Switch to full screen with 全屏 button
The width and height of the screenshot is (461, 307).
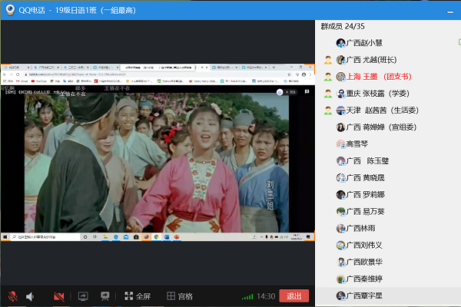tap(138, 296)
